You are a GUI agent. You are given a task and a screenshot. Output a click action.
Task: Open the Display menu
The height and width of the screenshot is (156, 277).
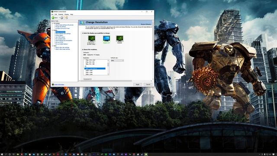pyautogui.click(x=66, y=14)
